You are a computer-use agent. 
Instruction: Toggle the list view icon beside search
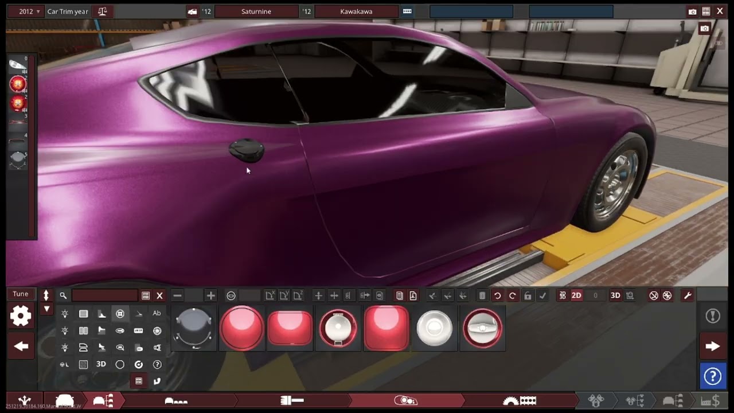[x=146, y=295]
